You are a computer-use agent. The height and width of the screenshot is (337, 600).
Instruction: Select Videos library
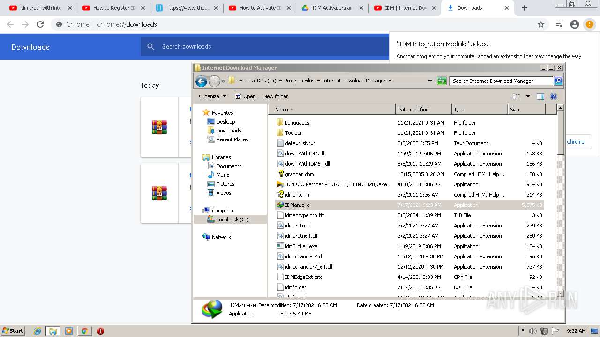(x=224, y=193)
